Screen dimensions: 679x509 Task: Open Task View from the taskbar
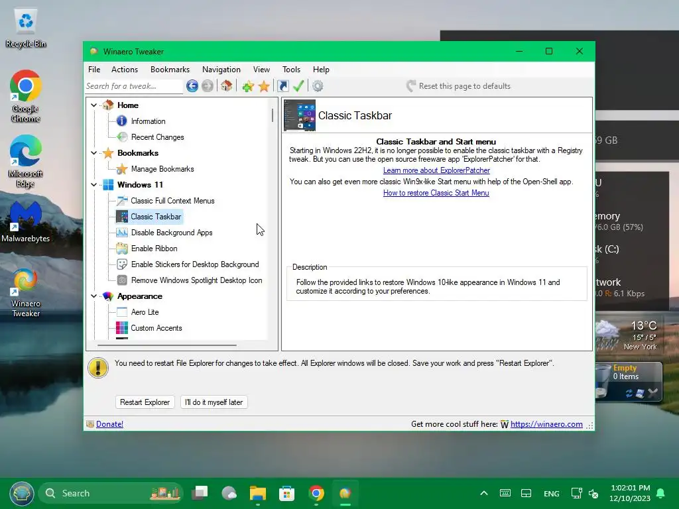coord(200,493)
